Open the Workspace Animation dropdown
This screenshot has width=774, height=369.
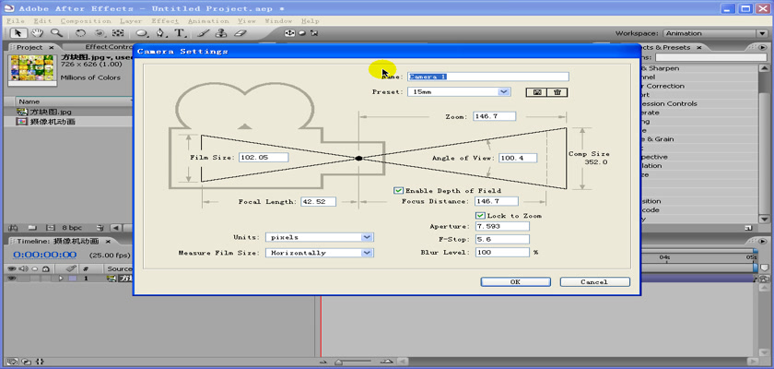(x=715, y=33)
